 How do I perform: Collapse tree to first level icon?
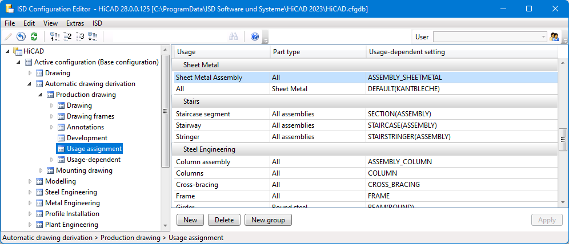tap(54, 36)
